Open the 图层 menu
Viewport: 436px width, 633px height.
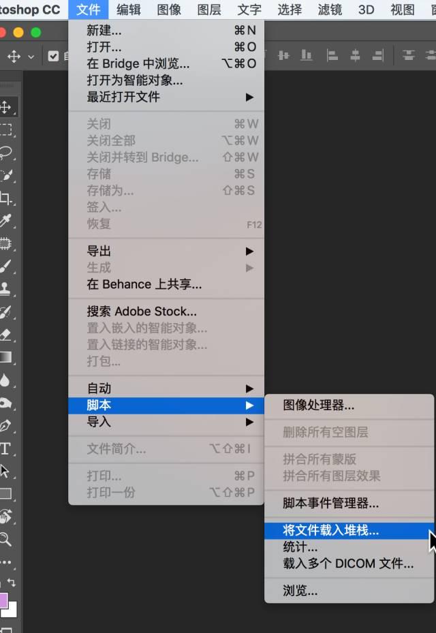coord(209,10)
